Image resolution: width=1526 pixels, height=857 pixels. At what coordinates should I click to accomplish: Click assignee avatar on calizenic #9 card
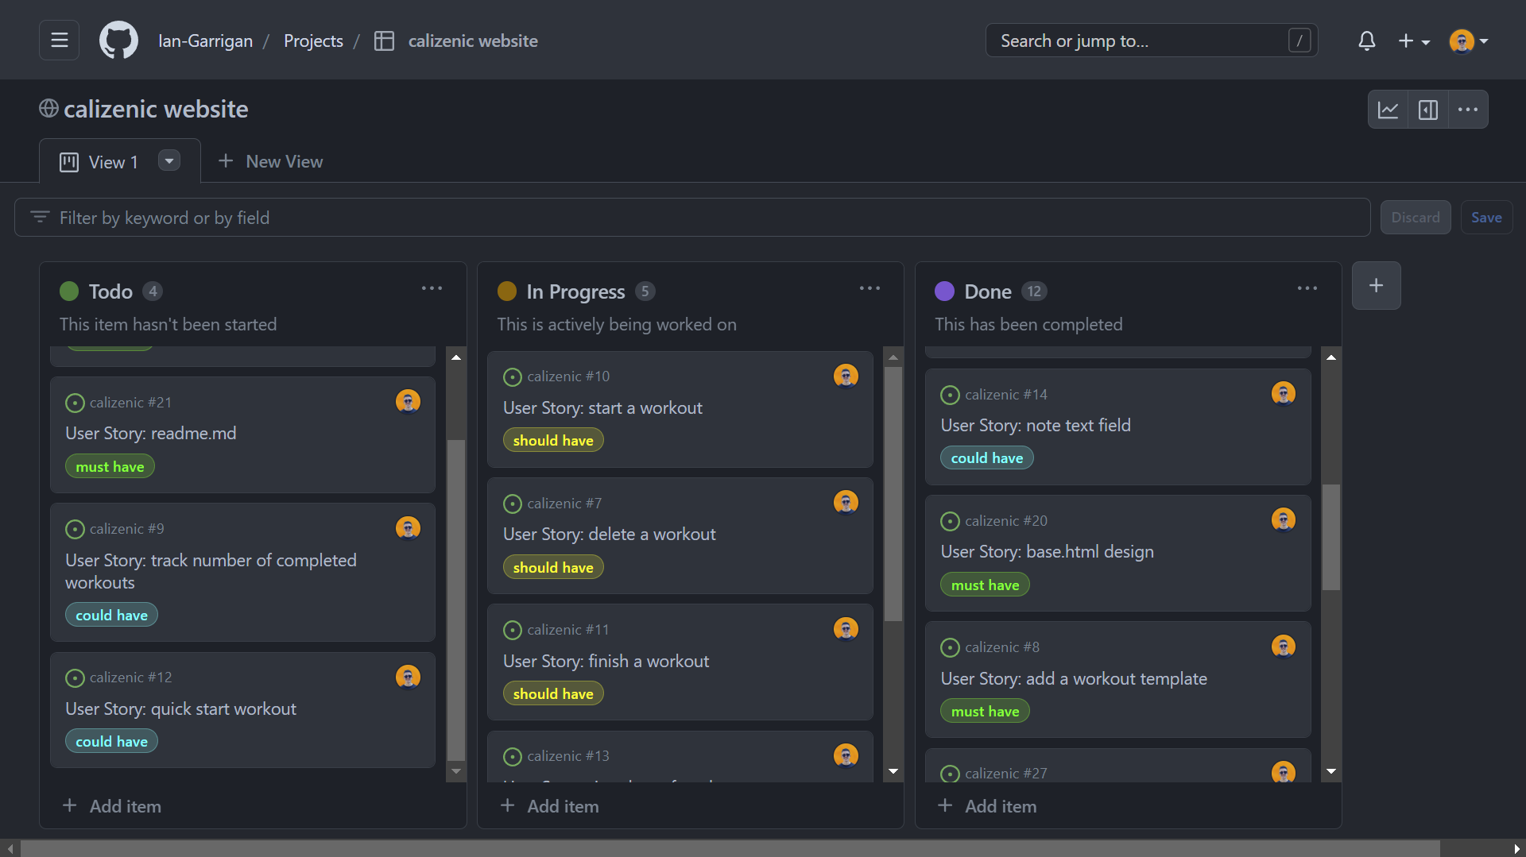pos(408,528)
